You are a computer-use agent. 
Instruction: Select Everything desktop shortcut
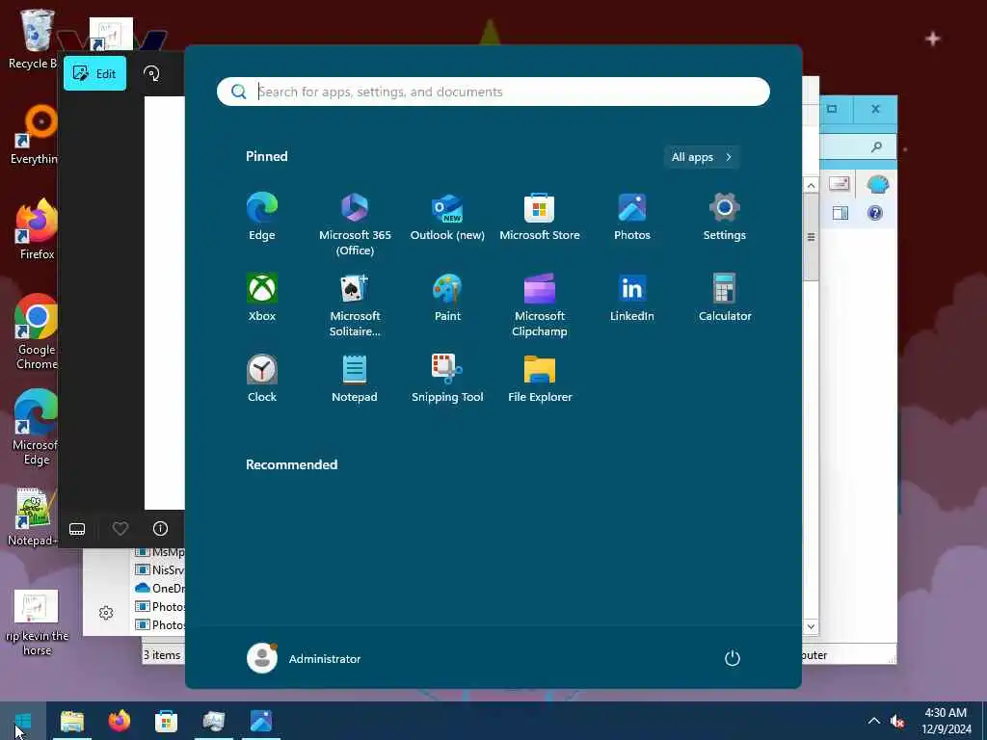click(34, 135)
